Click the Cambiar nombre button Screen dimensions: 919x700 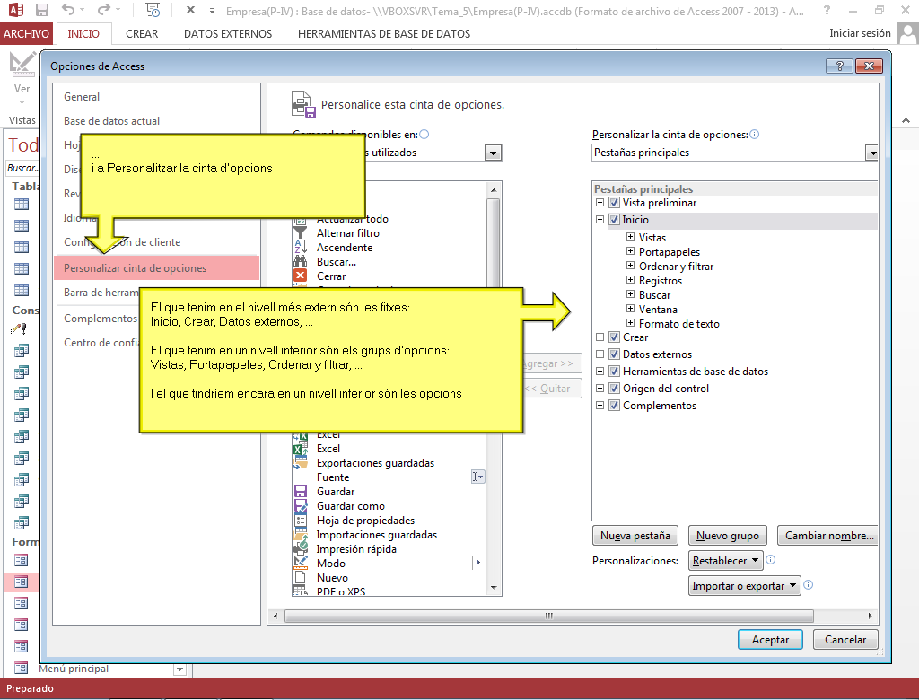828,535
